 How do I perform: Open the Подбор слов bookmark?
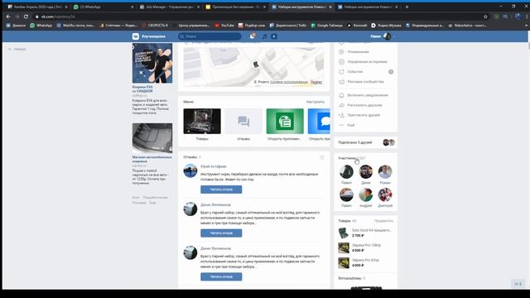(x=252, y=26)
